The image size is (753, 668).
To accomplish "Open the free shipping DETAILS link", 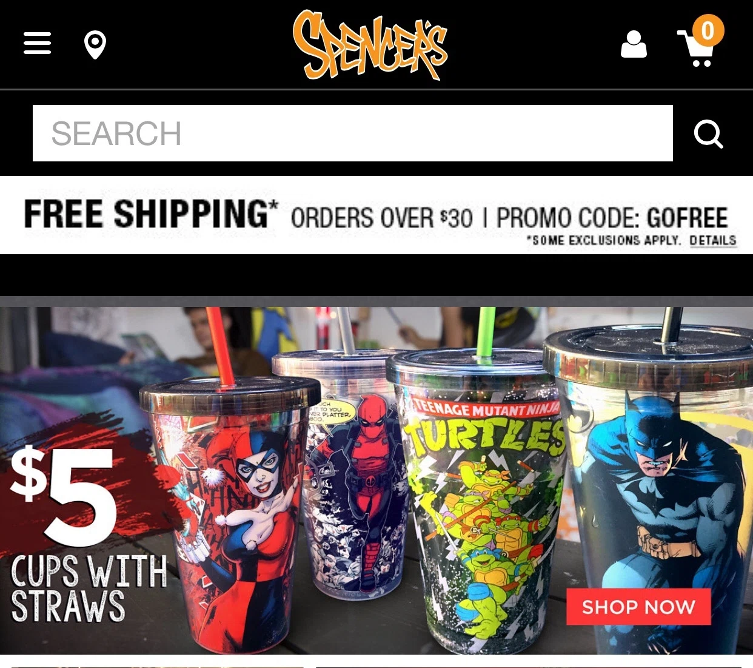I will [x=713, y=240].
